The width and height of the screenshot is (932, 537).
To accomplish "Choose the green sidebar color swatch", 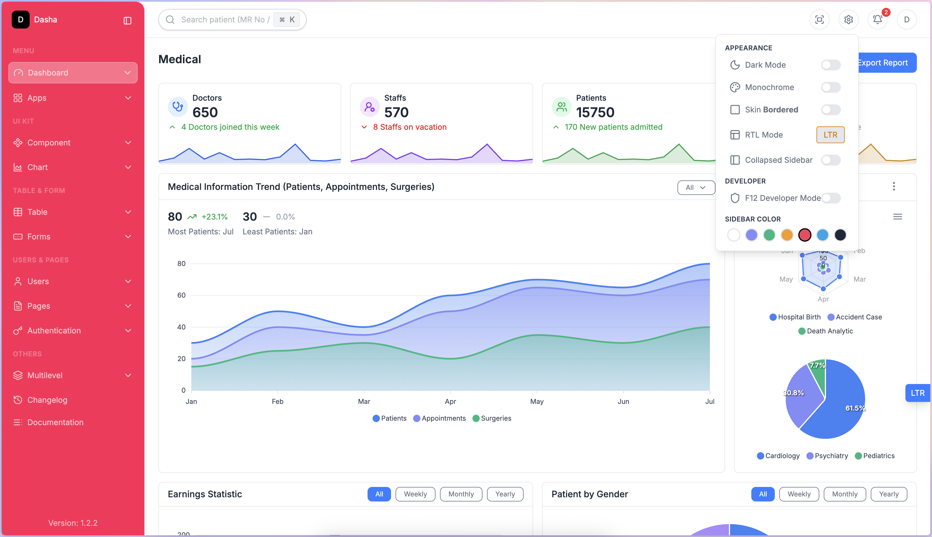I will (x=769, y=235).
